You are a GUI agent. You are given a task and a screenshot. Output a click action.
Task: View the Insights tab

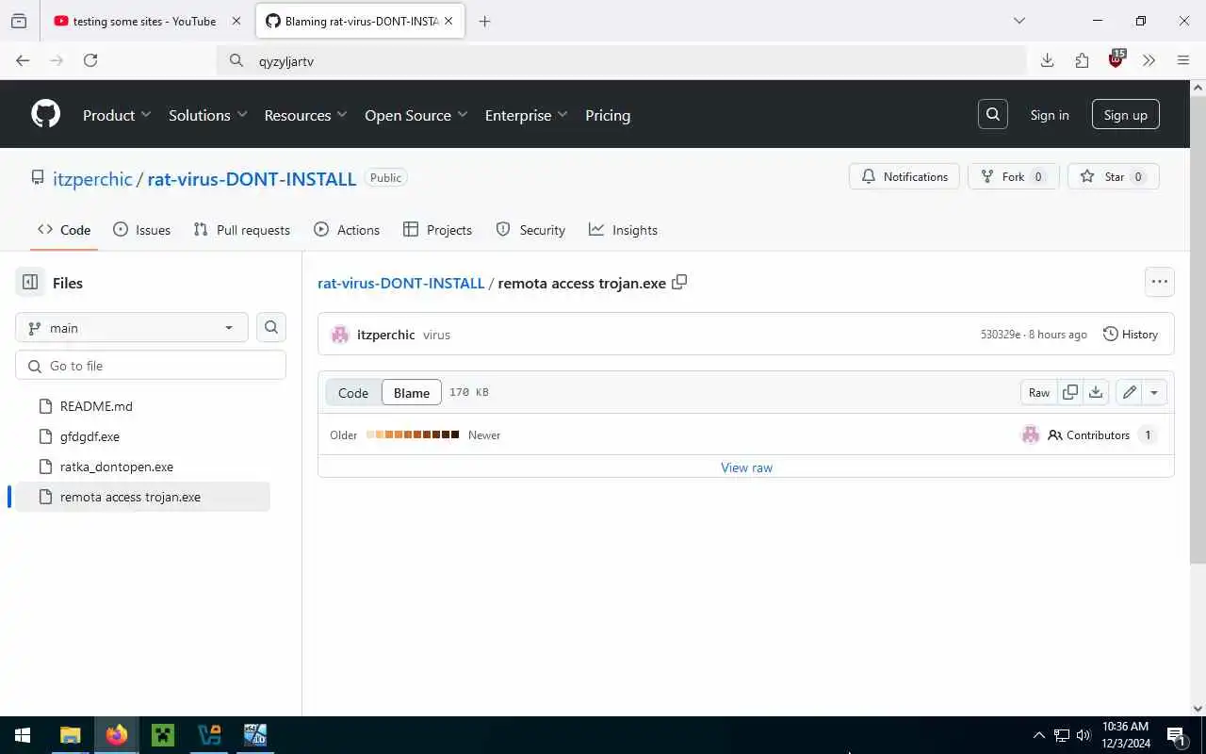pos(623,230)
